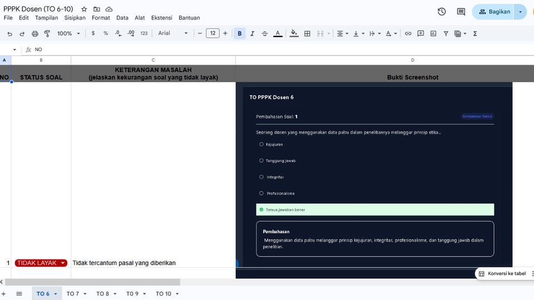Click the merge cells icon
The height and width of the screenshot is (300, 534).
click(320, 33)
